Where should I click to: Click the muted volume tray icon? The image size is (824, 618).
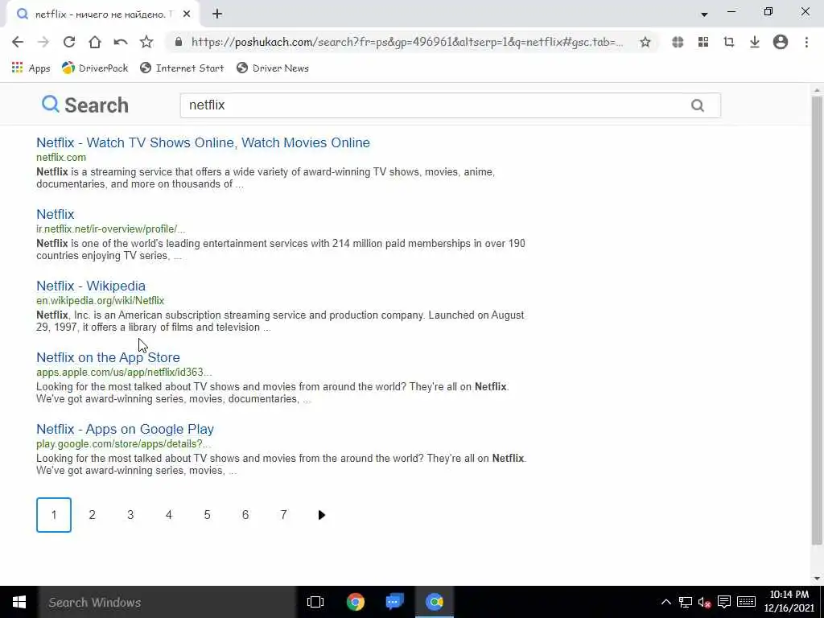(x=704, y=602)
